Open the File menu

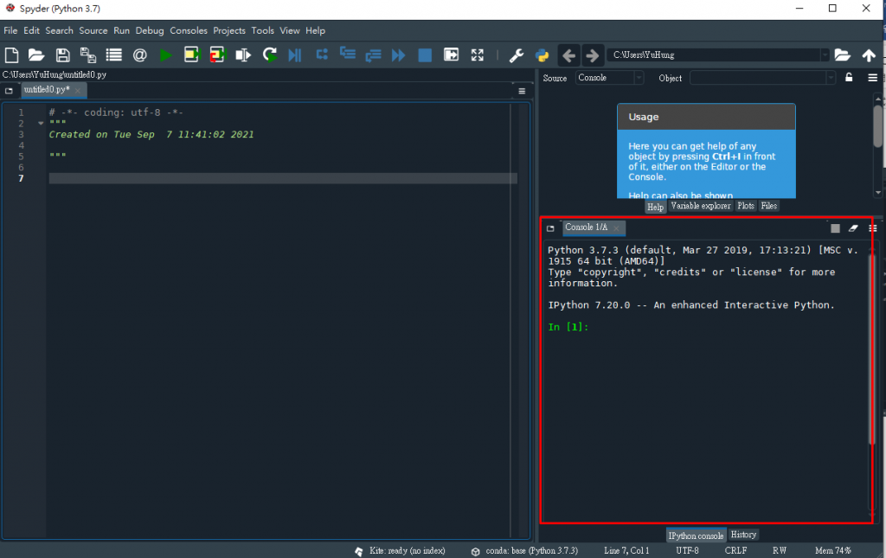click(x=10, y=30)
